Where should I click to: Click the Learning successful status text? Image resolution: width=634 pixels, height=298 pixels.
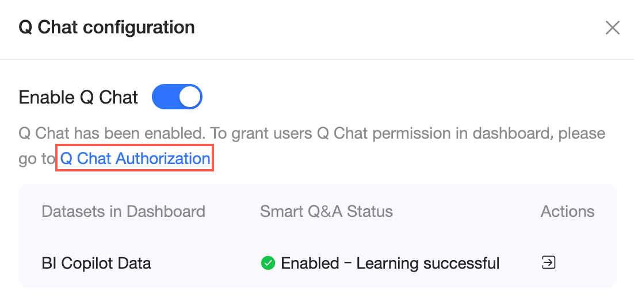click(427, 263)
